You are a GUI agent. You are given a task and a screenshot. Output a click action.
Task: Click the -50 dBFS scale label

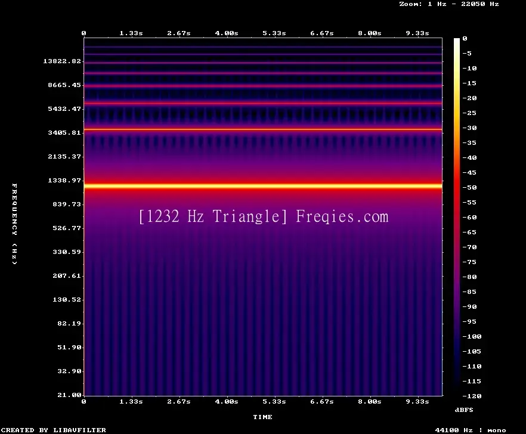tap(469, 187)
